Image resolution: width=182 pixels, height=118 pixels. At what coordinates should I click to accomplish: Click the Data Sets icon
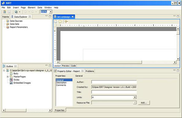(x=8, y=24)
